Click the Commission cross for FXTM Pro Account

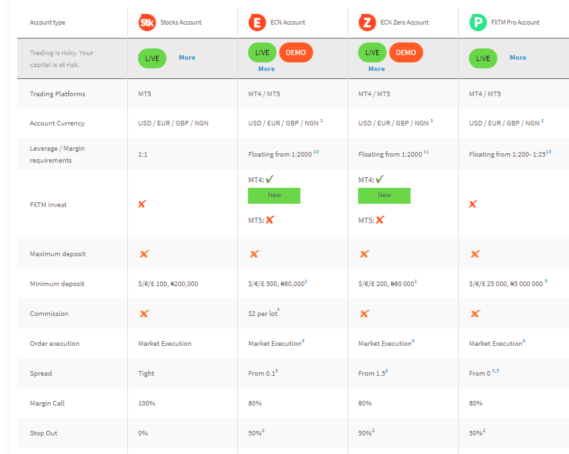475,313
